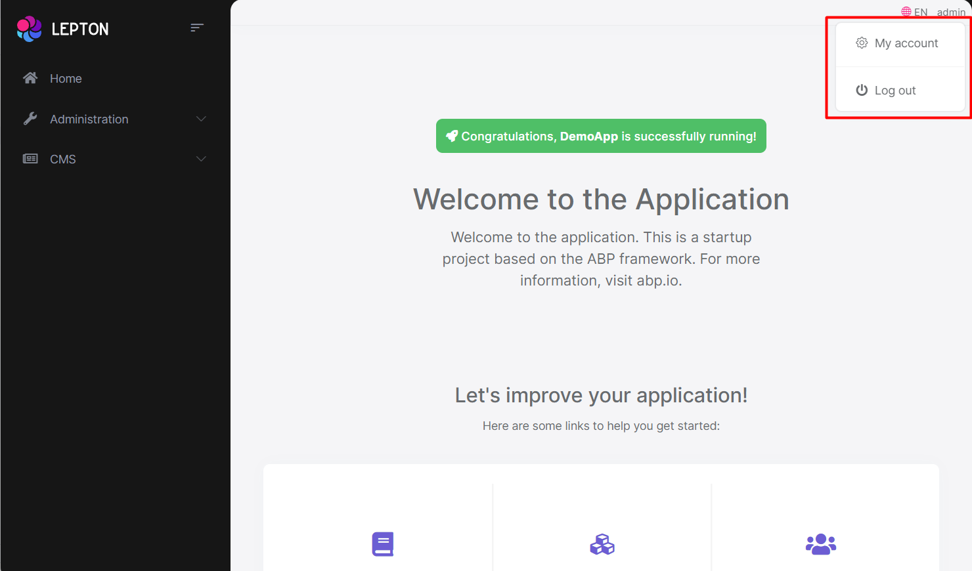
Task: Select Log out from the user menu
Action: [895, 90]
